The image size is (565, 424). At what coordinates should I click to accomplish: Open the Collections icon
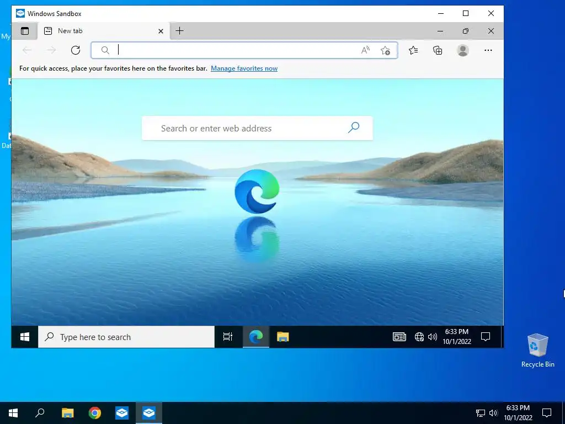coord(438,50)
